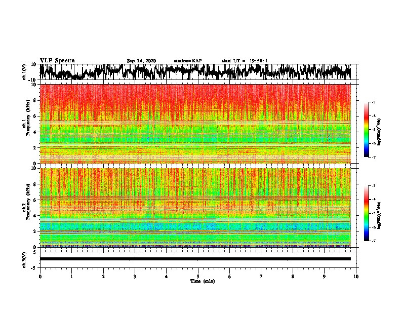The image size is (401, 310).
Task: Click time axis tick label "3"
Action: point(135,277)
